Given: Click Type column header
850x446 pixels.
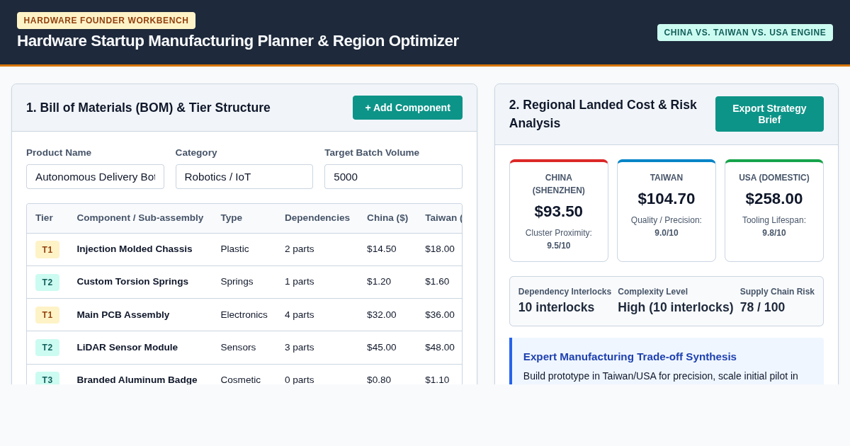Looking at the screenshot, I should (232, 218).
